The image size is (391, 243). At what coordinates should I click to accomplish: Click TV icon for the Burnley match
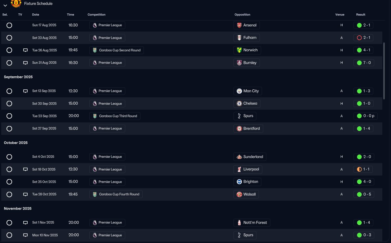click(x=25, y=63)
